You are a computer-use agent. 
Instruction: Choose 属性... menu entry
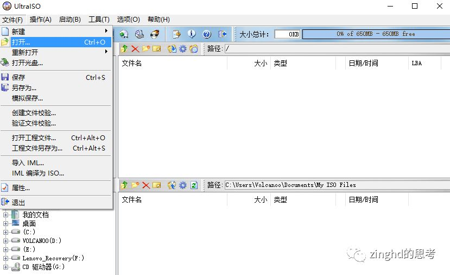coord(56,187)
